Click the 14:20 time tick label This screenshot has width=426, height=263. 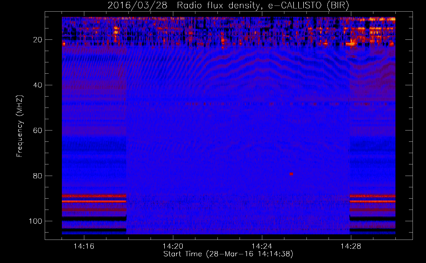pos(173,246)
